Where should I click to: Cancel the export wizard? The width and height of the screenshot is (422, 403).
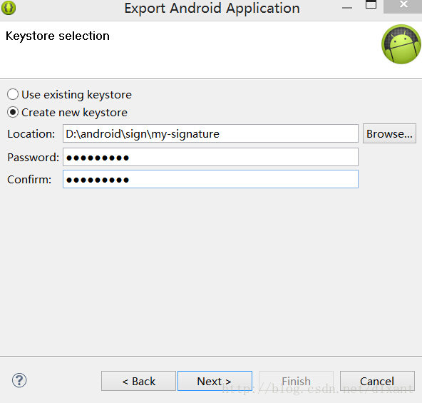[377, 381]
